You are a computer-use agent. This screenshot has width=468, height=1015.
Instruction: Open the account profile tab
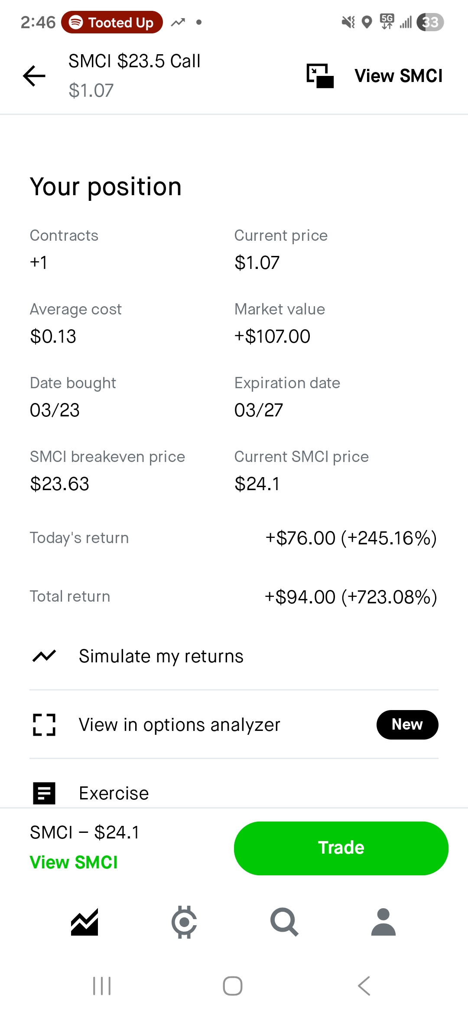[383, 922]
